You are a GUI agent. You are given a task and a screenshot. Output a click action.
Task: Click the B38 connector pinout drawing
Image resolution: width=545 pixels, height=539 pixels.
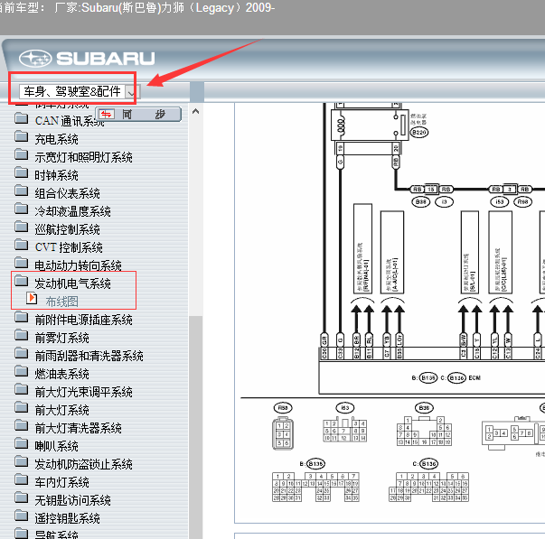coord(424,432)
